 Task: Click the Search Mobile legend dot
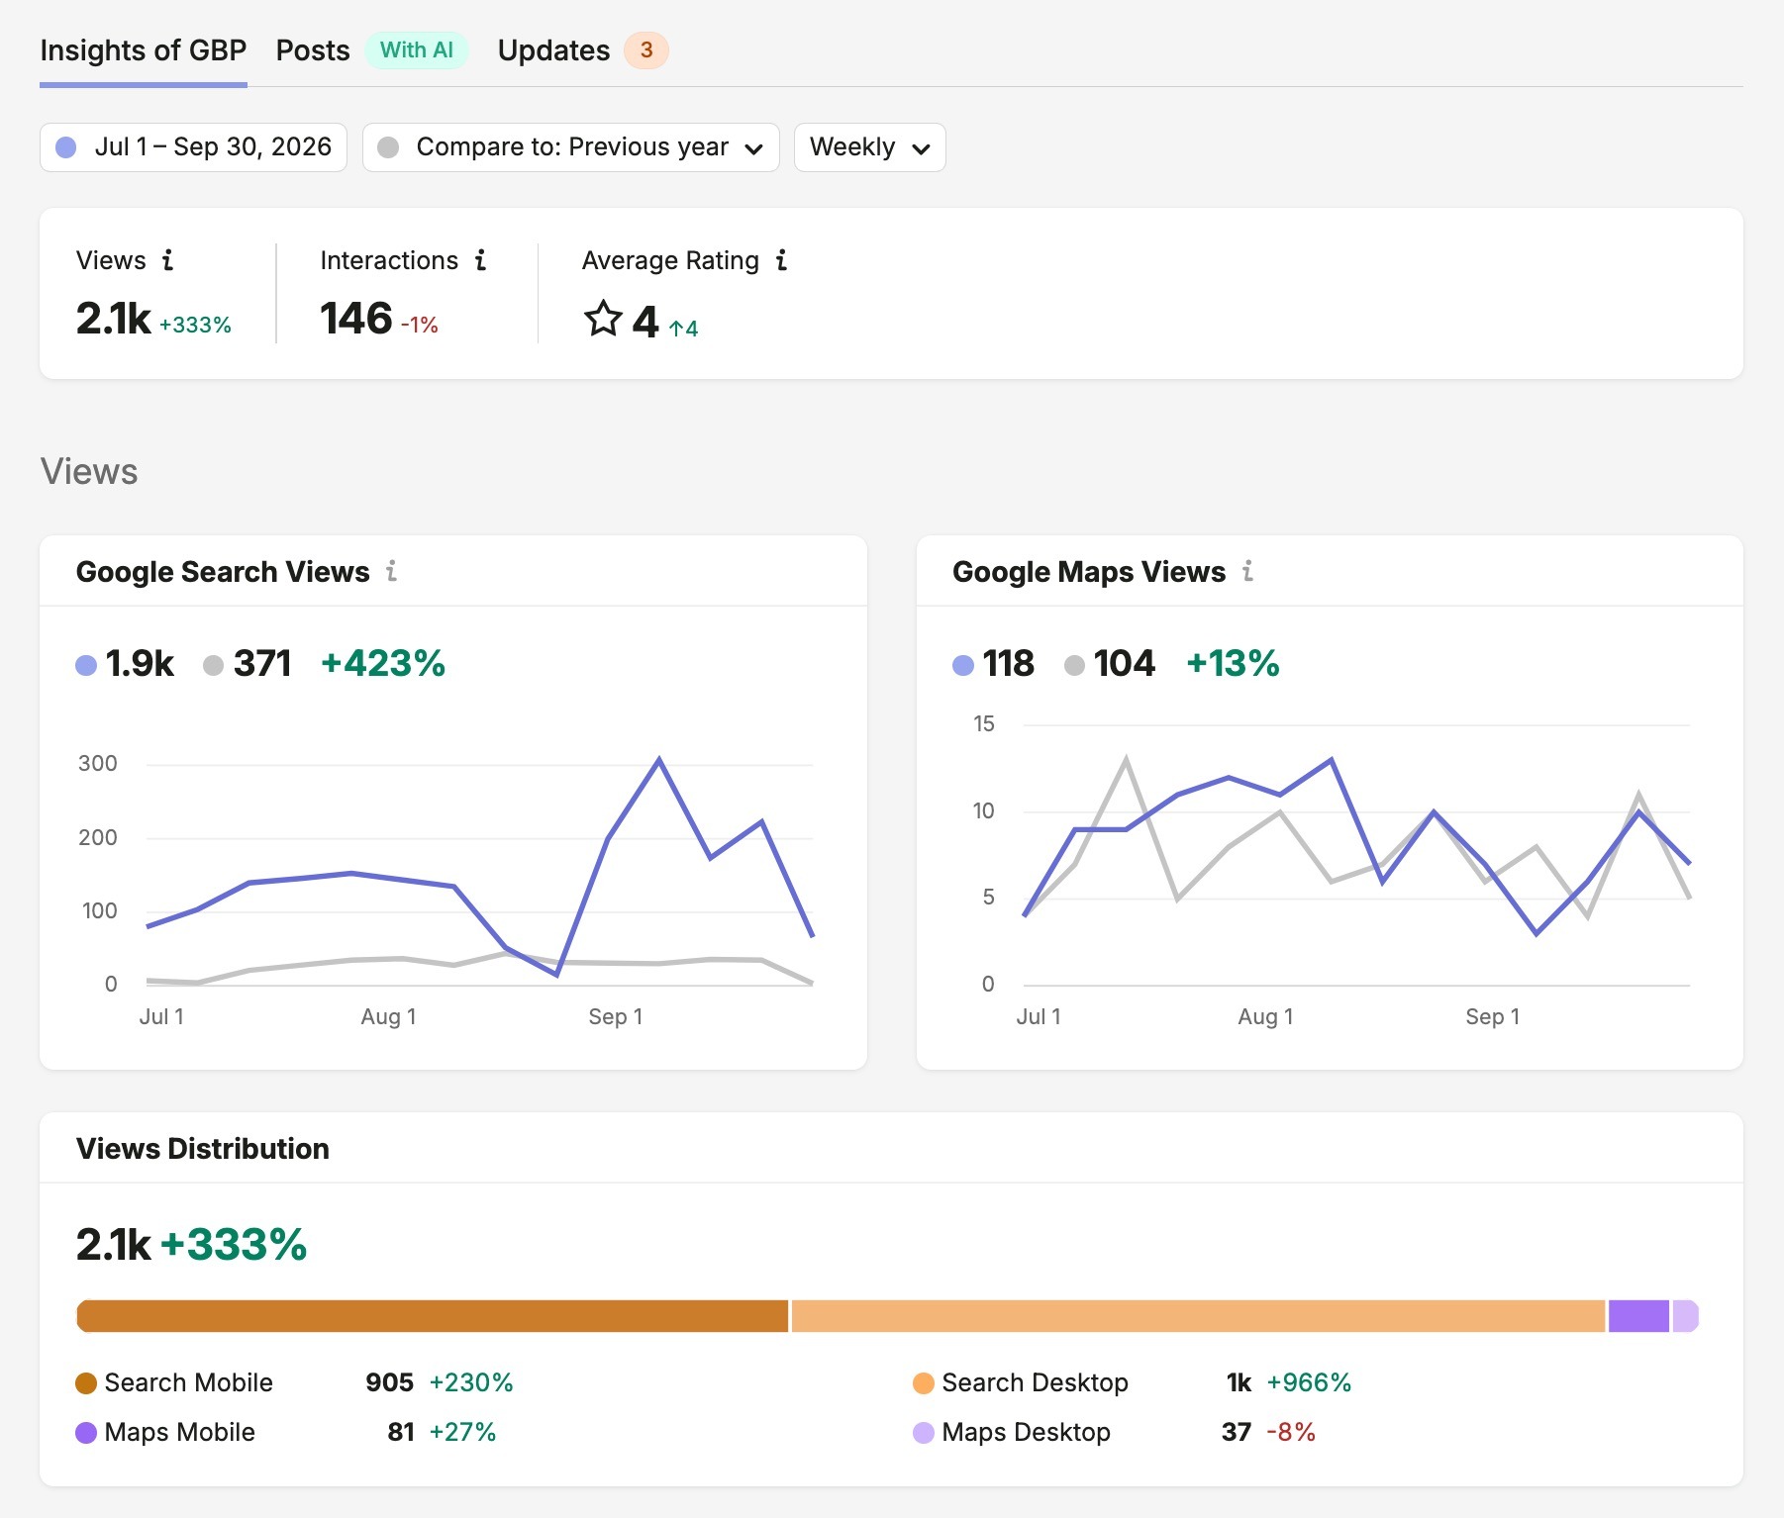point(86,1383)
